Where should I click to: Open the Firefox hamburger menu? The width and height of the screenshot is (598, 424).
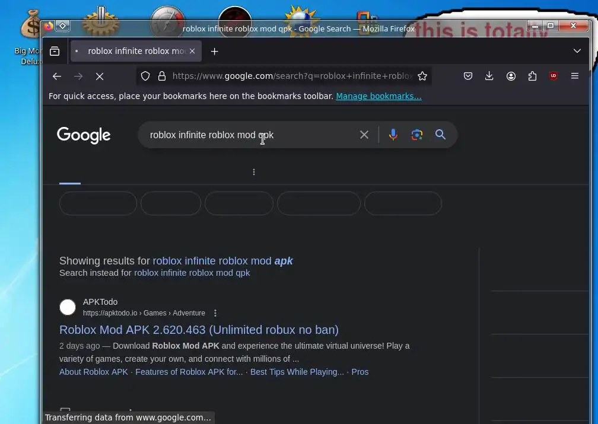(575, 76)
